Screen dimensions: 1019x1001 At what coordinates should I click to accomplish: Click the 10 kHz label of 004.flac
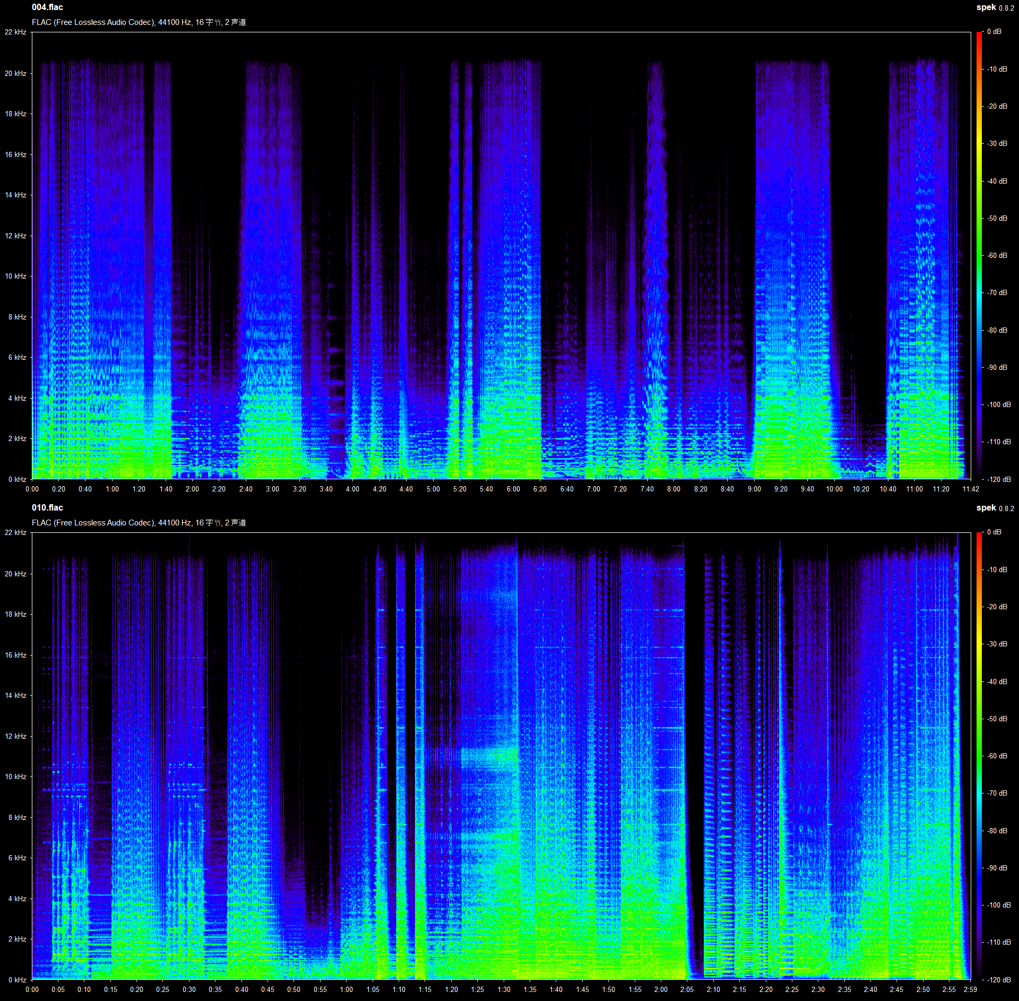pos(15,276)
